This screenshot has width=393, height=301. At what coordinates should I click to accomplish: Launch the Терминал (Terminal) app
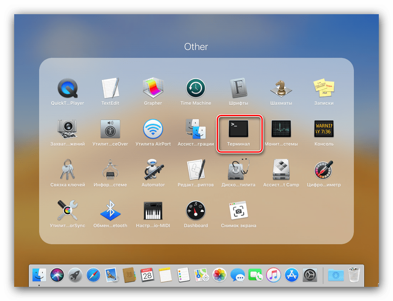coord(239,129)
